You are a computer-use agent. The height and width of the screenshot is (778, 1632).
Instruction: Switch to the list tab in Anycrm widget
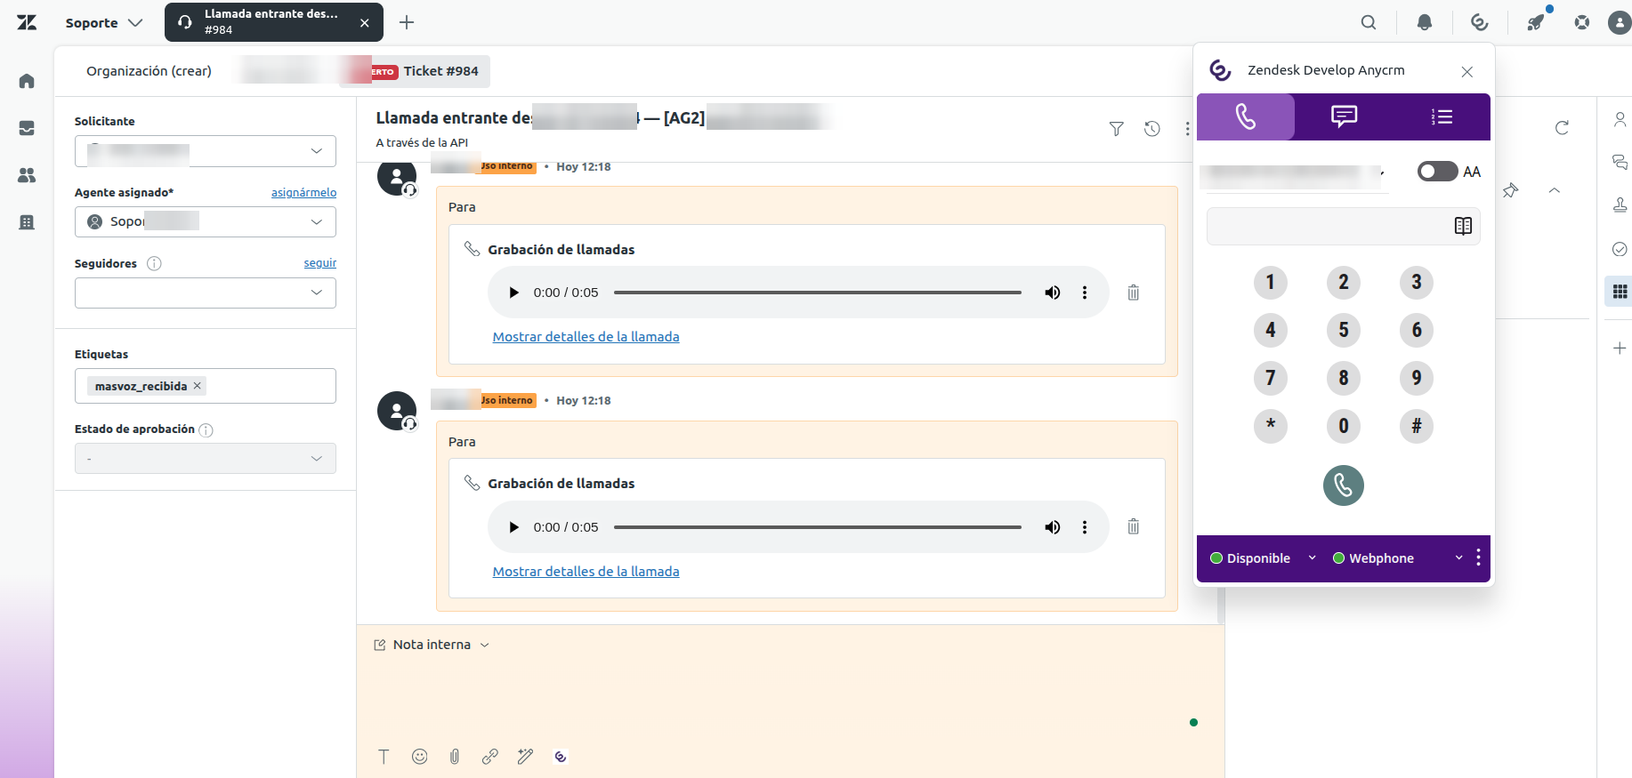click(1442, 116)
